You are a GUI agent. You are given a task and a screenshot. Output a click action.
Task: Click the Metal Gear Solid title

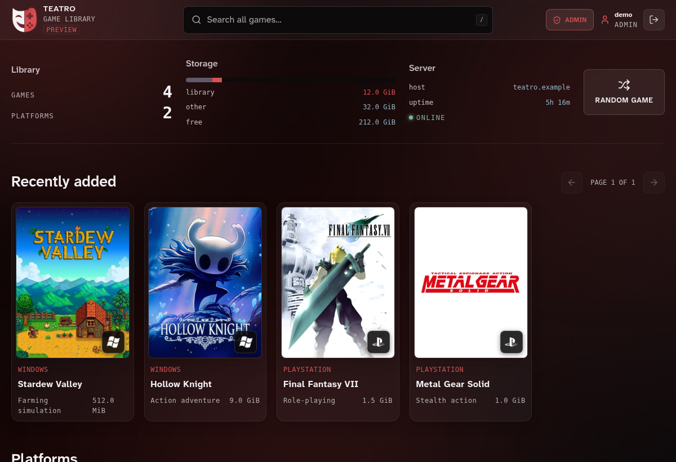(x=452, y=384)
